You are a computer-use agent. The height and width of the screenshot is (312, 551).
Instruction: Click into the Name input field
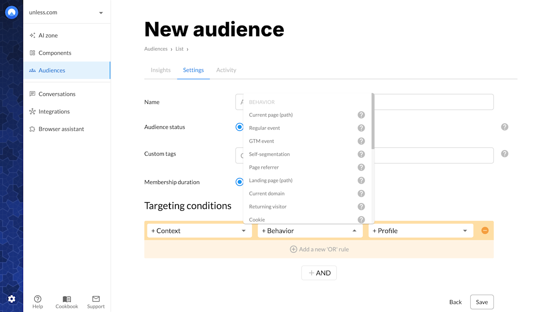pyautogui.click(x=365, y=102)
